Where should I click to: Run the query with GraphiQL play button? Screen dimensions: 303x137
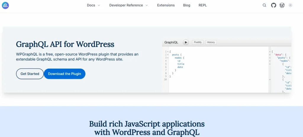click(x=186, y=42)
